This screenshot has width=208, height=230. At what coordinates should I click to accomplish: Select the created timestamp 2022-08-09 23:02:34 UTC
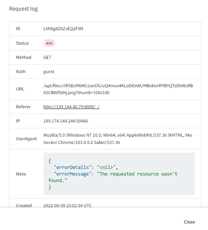coord(67,206)
